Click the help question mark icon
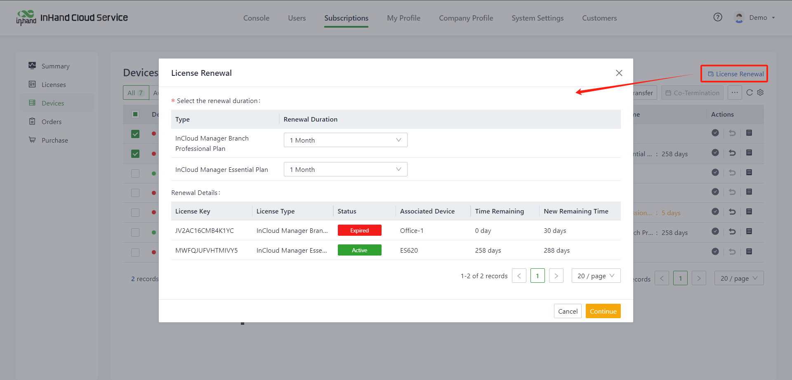This screenshot has width=792, height=380. coord(718,17)
